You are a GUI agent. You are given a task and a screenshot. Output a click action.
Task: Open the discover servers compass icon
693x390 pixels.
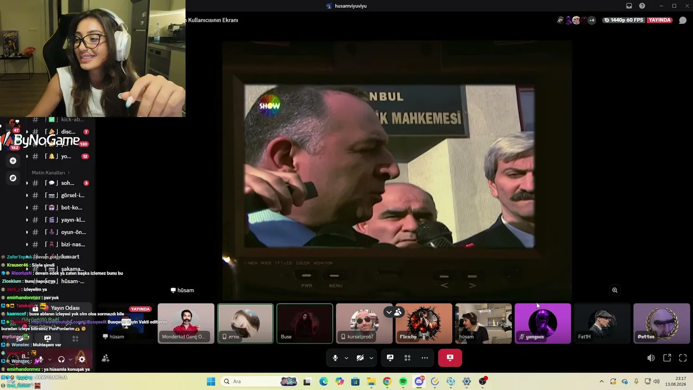point(13,178)
